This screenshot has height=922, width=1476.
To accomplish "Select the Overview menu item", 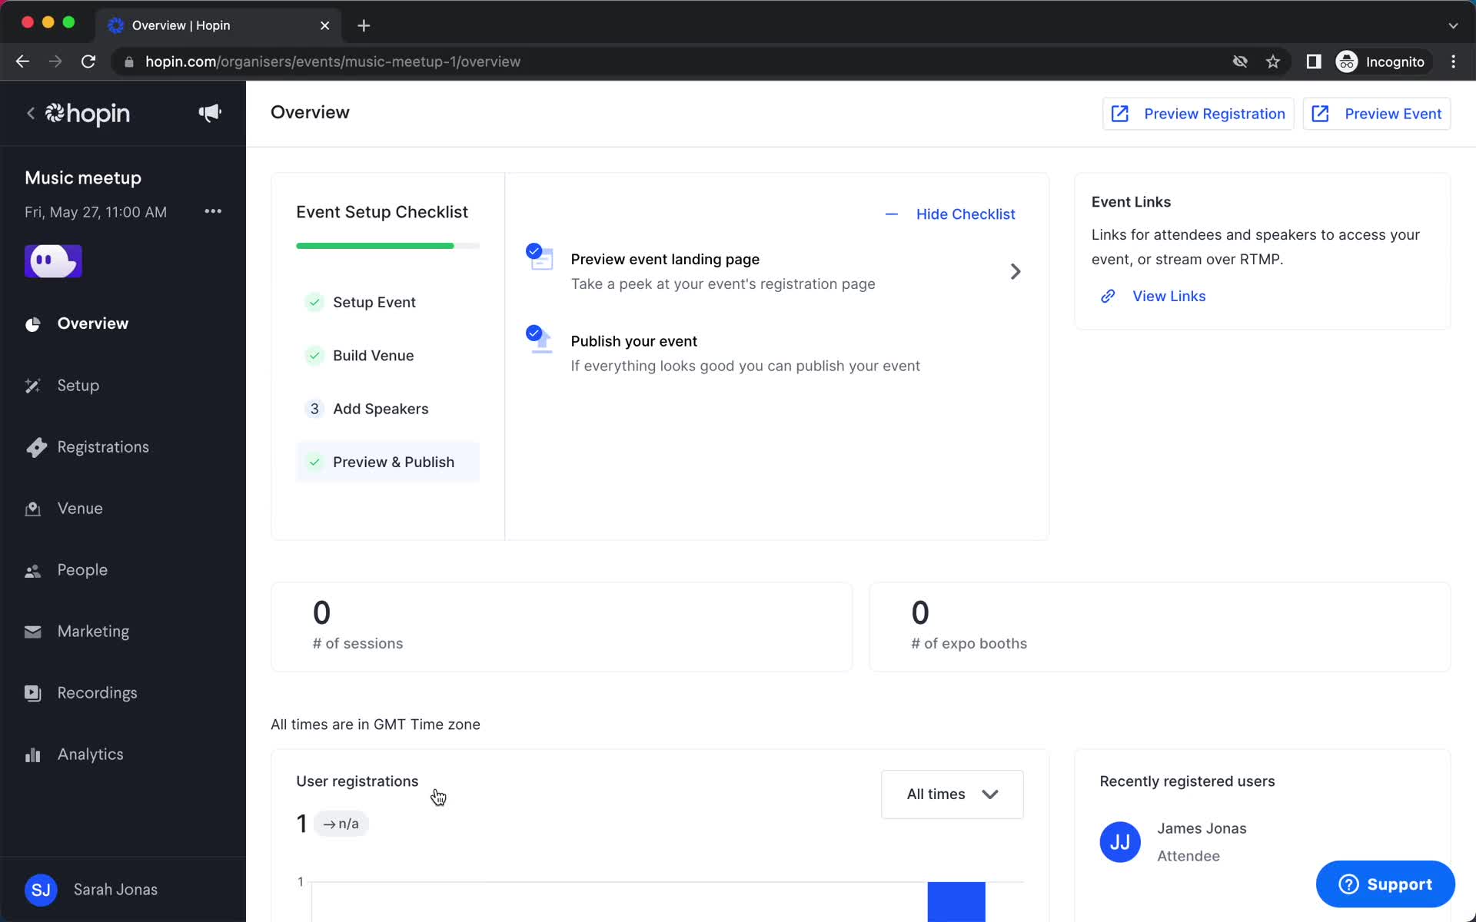I will pos(92,323).
